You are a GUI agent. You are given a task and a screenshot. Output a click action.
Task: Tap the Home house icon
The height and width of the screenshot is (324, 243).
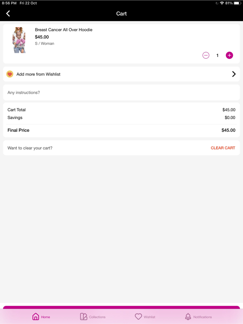point(36,317)
